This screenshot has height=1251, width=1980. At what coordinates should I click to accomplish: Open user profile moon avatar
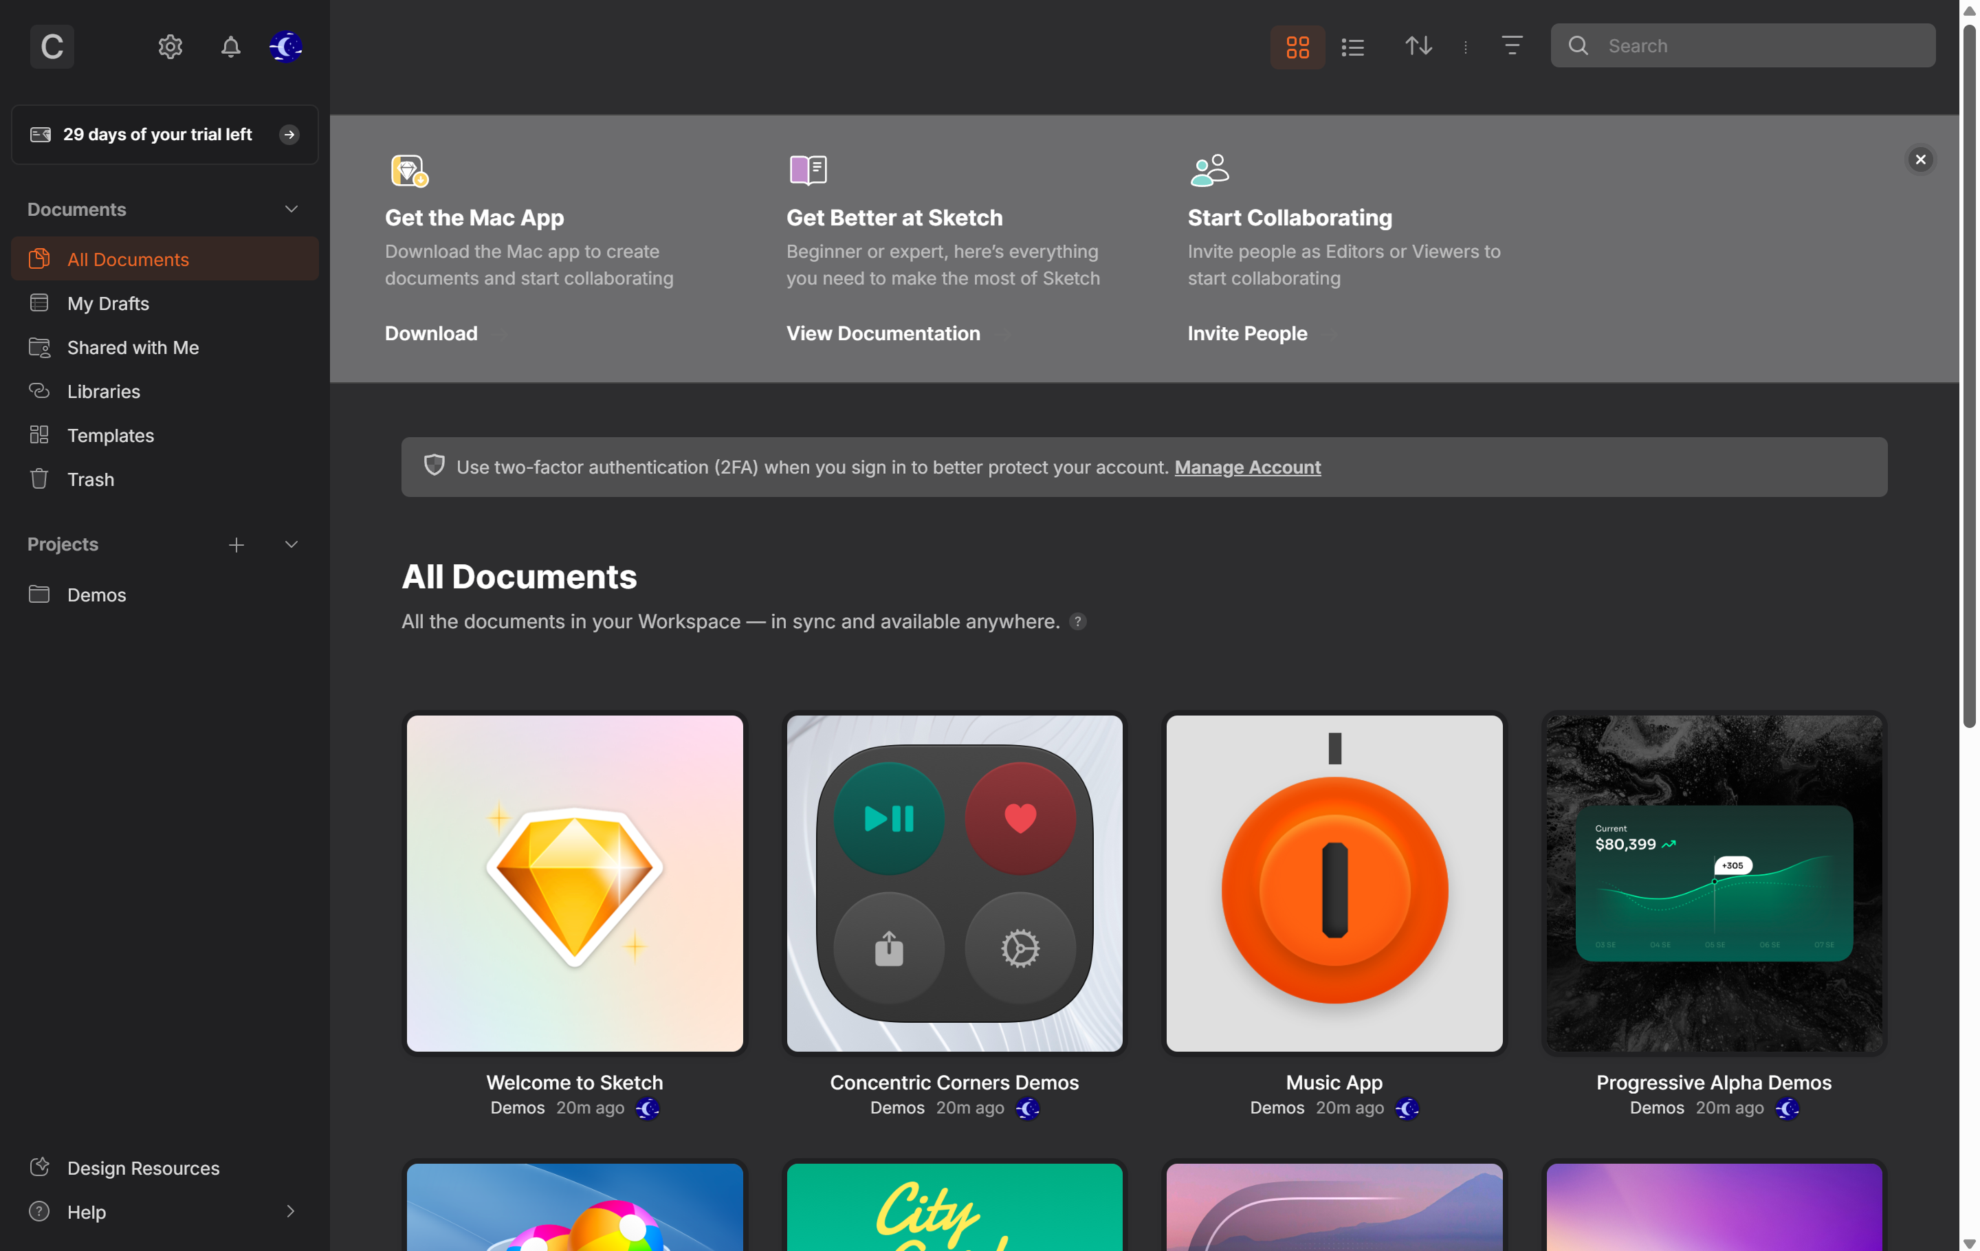[x=286, y=46]
